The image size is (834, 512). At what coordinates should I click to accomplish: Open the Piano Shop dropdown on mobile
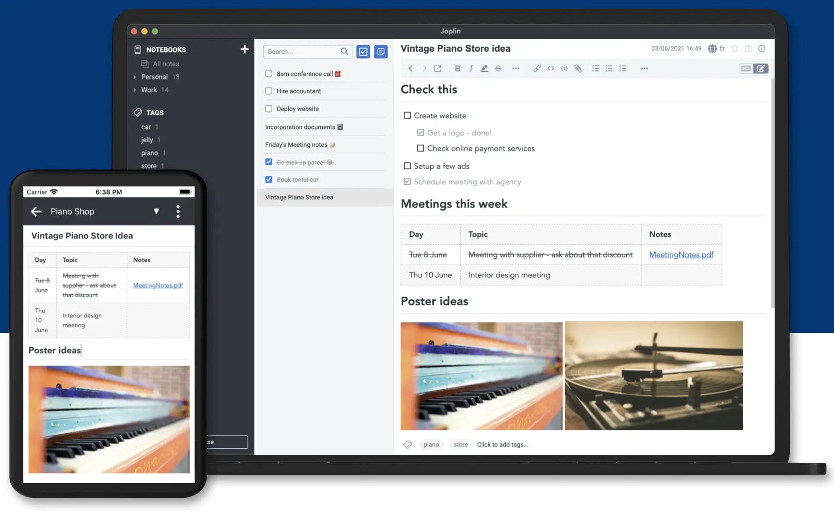click(156, 211)
